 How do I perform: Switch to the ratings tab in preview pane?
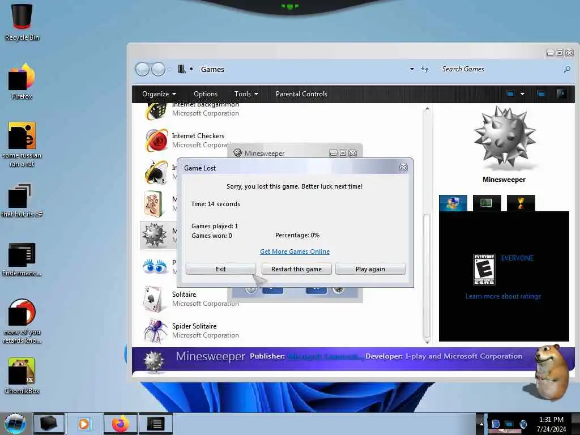click(453, 203)
